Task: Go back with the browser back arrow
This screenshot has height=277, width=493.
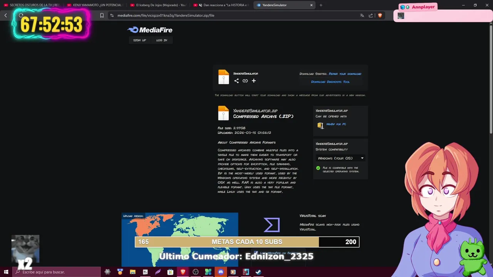Action: 6,15
